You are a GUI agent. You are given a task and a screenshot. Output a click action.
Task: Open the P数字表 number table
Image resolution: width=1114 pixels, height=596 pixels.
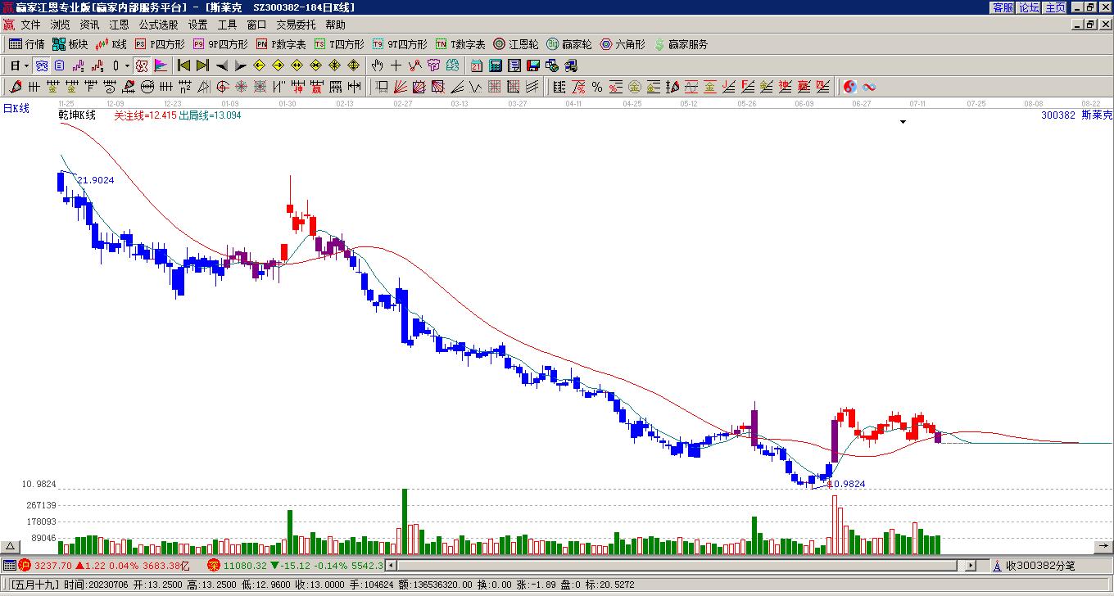(281, 44)
